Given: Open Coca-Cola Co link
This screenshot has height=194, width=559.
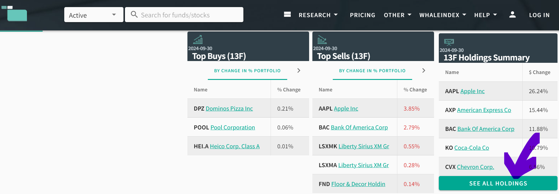Looking at the screenshot, I should click(472, 148).
